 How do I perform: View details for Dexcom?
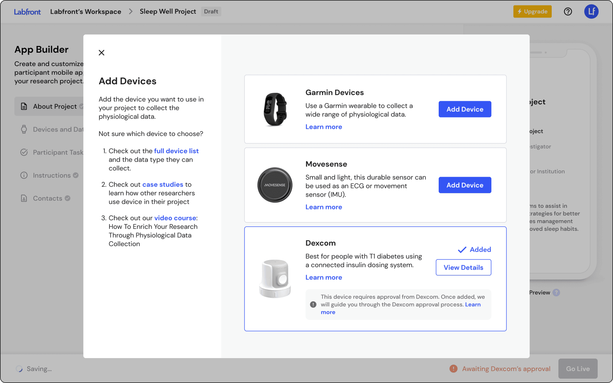tap(463, 268)
